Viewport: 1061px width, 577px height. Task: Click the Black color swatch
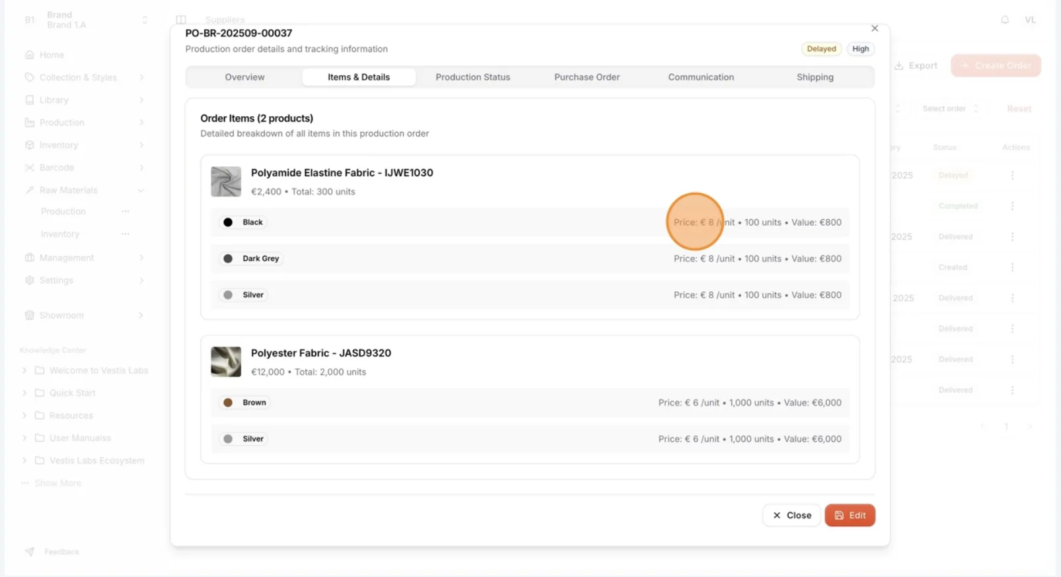pos(228,222)
